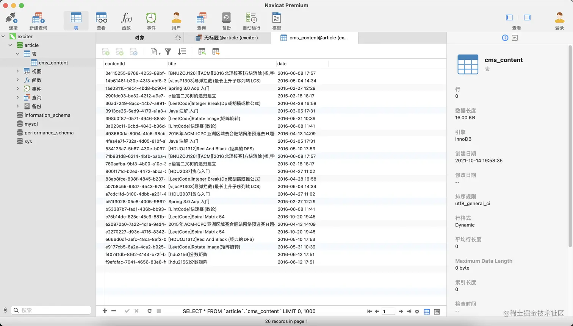
Task: Expand the 视图 views node
Action: pos(17,71)
